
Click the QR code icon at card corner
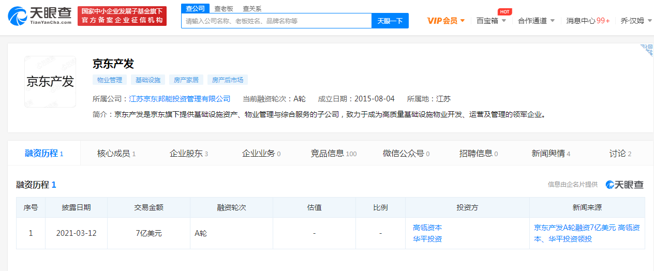point(647,50)
